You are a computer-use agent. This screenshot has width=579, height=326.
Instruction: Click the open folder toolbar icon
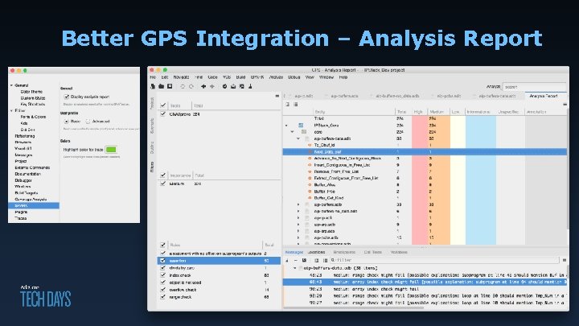pos(162,86)
